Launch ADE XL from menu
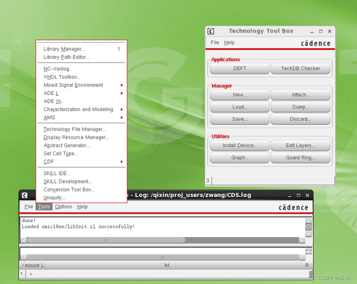 click(x=81, y=101)
